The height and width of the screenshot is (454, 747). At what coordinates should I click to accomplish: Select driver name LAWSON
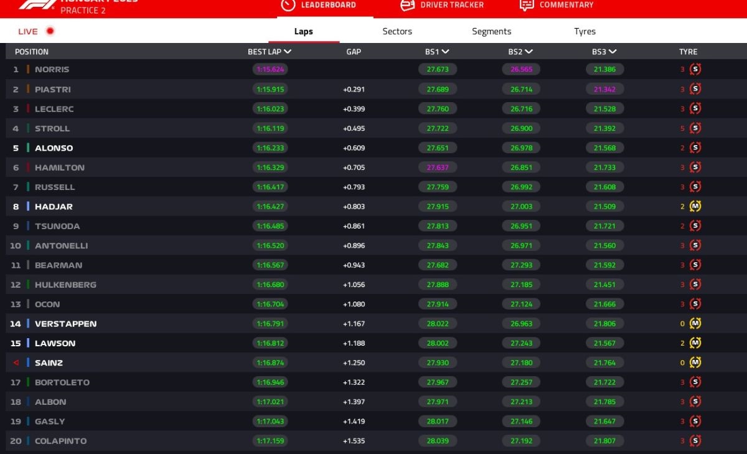[55, 344]
